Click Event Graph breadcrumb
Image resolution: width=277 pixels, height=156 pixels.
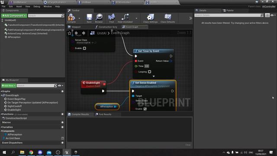pyautogui.click(x=120, y=33)
